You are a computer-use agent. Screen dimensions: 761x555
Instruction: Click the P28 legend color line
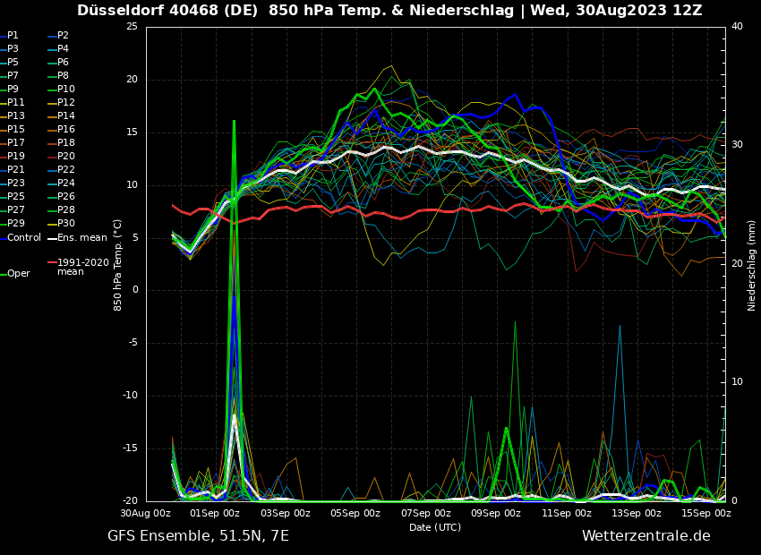pos(52,210)
